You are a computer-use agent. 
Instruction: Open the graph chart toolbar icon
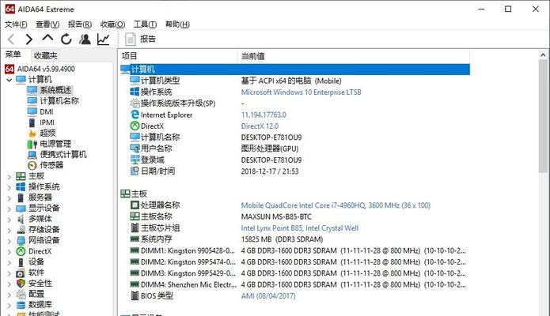104,39
